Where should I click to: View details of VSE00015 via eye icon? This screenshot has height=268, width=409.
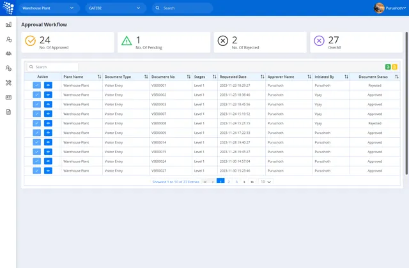[x=48, y=152]
